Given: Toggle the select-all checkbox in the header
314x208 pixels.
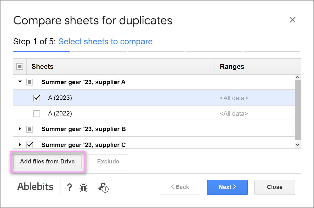Looking at the screenshot, I should point(20,66).
